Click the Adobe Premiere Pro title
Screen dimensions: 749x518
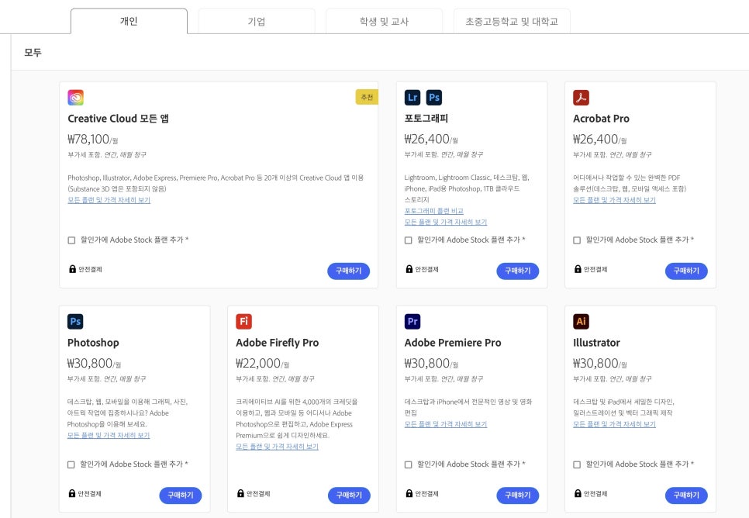453,343
